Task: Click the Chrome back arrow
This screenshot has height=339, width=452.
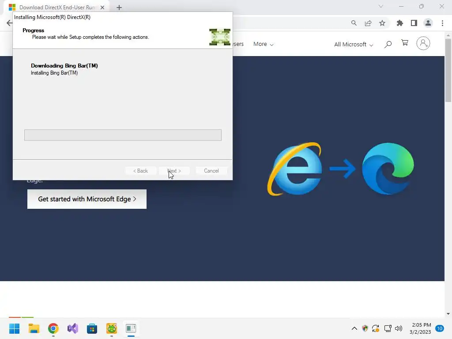Action: pyautogui.click(x=9, y=23)
